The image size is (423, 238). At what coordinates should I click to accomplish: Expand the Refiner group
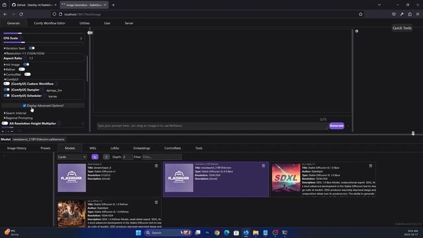[x=10, y=69]
